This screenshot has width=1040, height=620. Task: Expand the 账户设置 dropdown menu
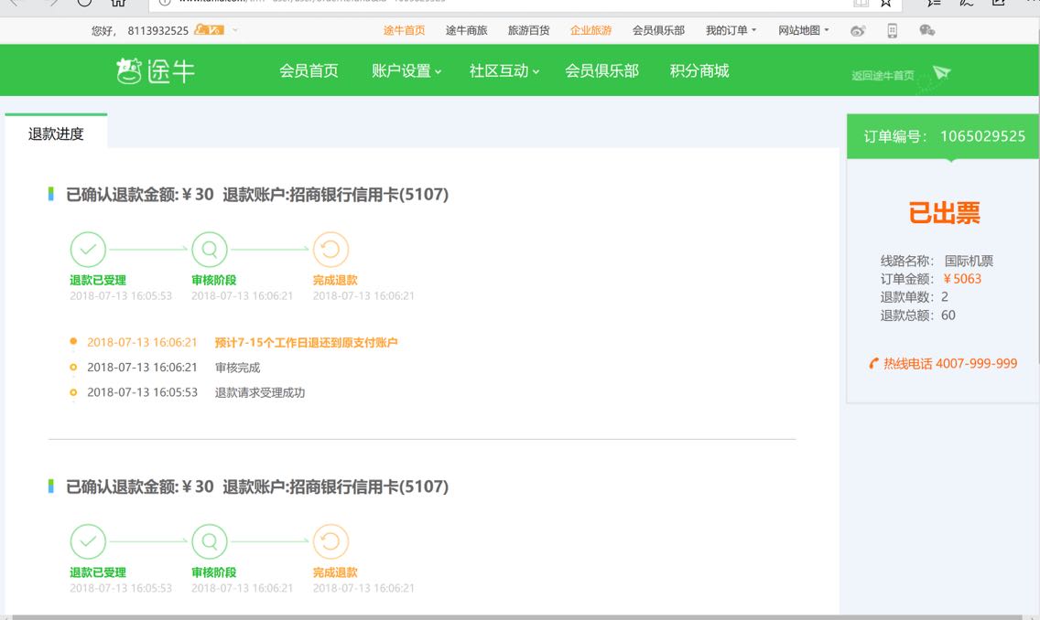coord(406,71)
